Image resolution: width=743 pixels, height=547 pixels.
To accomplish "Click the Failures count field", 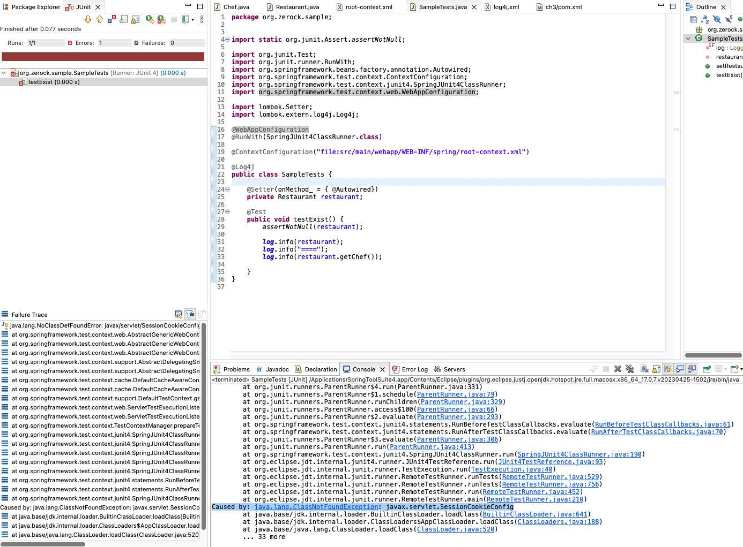I will (x=187, y=43).
